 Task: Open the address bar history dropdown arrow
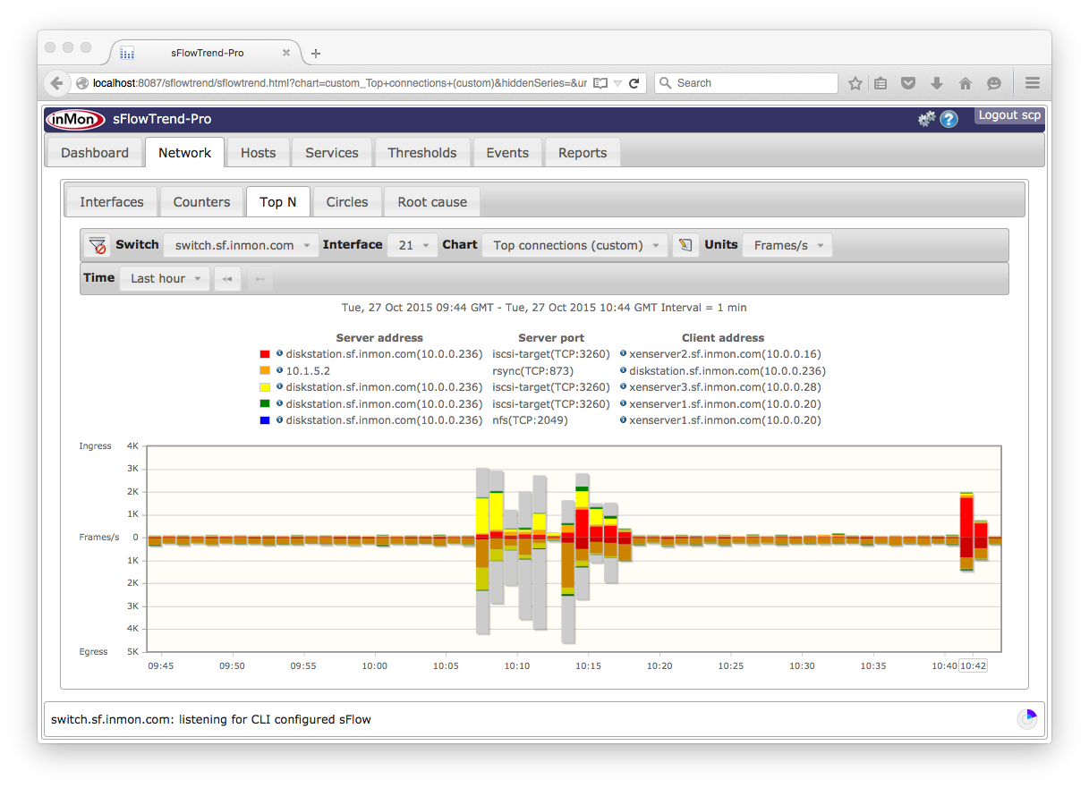click(617, 83)
